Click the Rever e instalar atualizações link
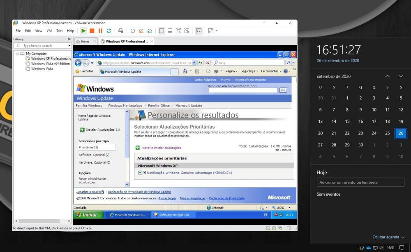Screen dimensions: 411x252 point(161,148)
